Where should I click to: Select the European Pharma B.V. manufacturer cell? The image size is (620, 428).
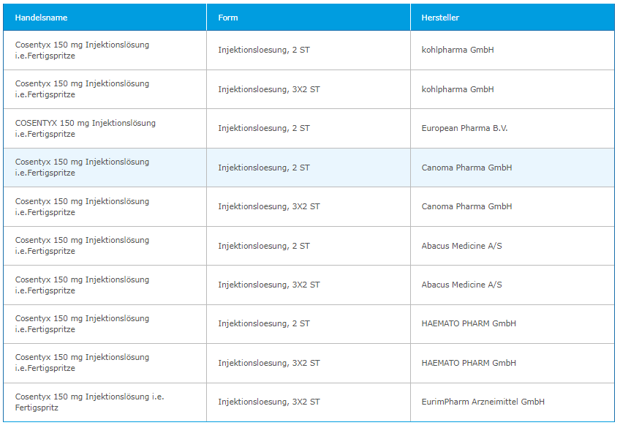tap(464, 128)
